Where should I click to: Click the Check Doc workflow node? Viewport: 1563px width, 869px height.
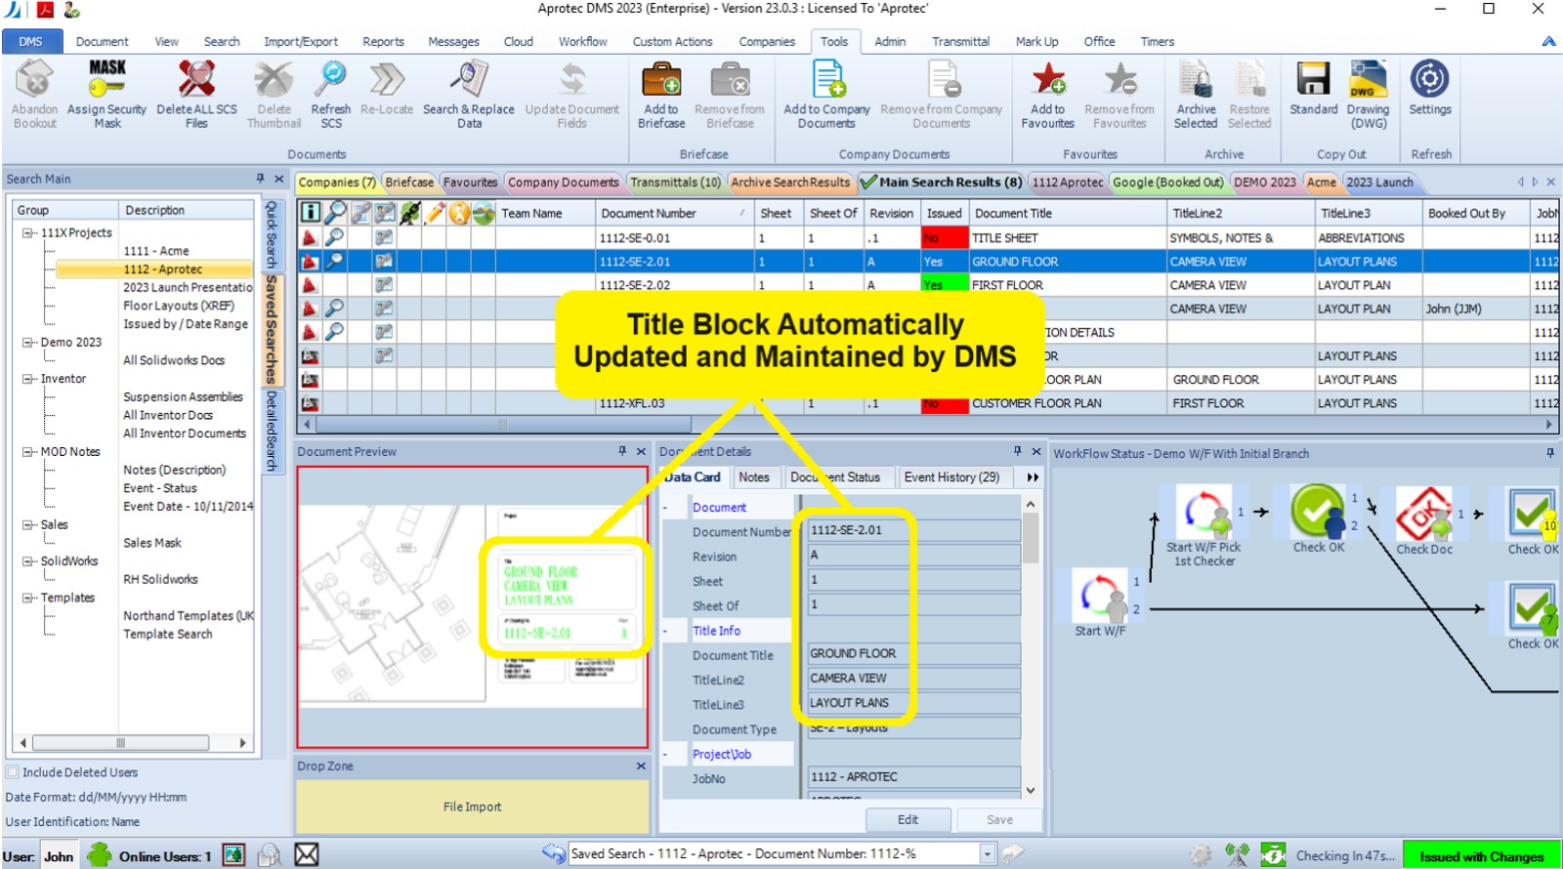(x=1423, y=514)
